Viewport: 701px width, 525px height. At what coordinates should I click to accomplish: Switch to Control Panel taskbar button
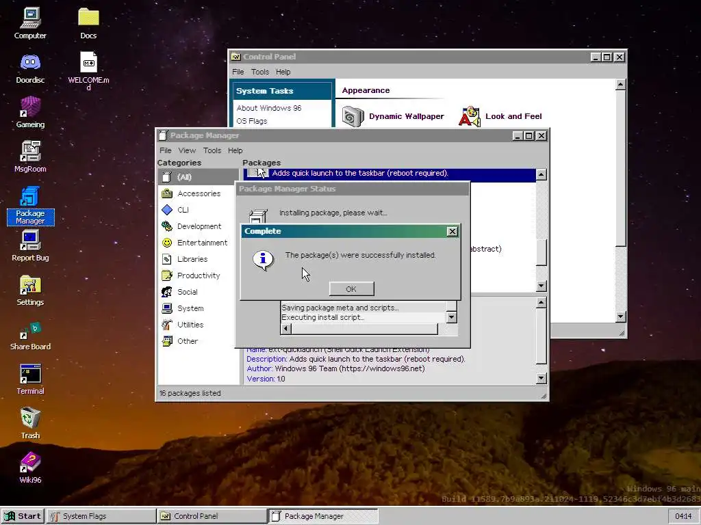(x=212, y=516)
